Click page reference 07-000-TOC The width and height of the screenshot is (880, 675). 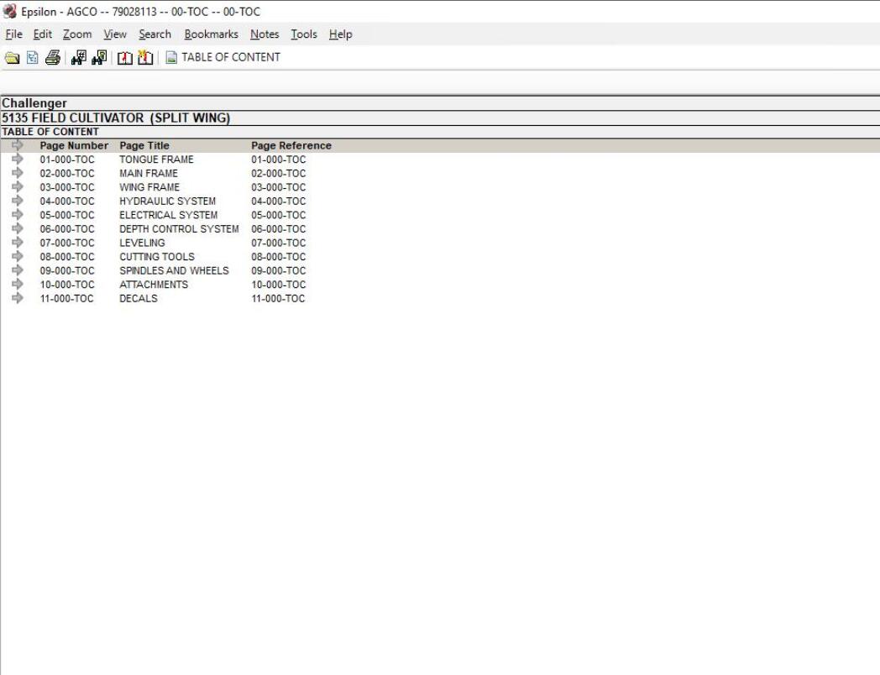pos(279,243)
